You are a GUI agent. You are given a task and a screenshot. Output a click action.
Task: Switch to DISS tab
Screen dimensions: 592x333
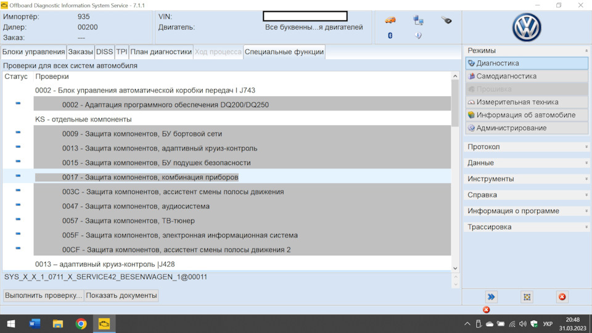[x=105, y=52]
